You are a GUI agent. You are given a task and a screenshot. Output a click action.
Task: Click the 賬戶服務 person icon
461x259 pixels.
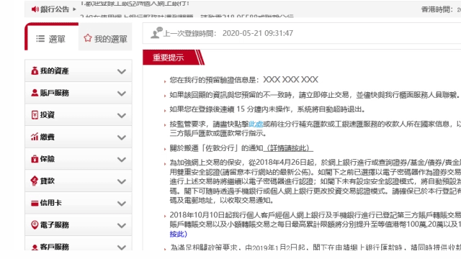click(x=35, y=93)
